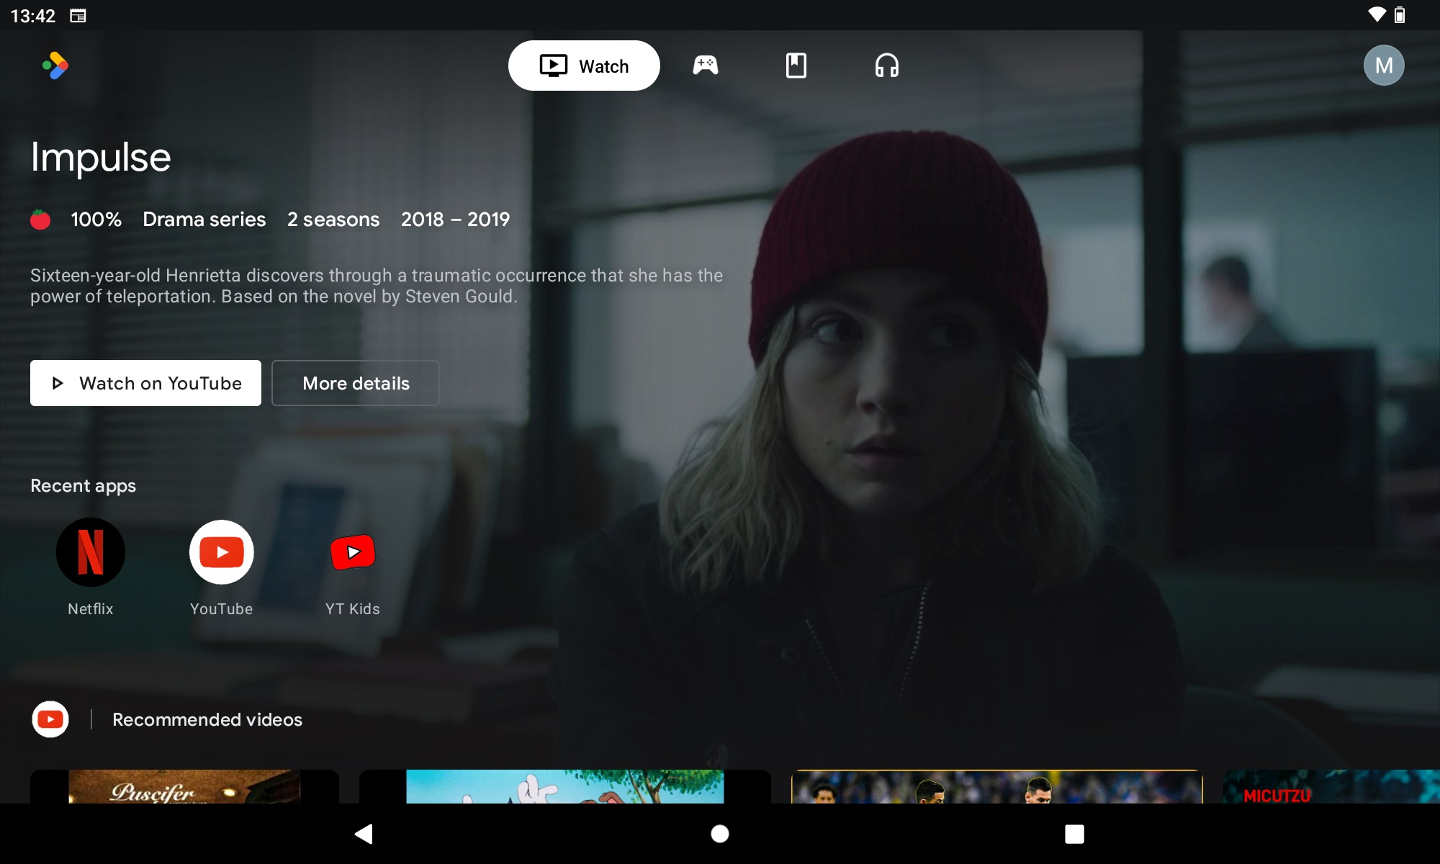
Task: Open the Entertainment Space logo icon
Action: pyautogui.click(x=55, y=66)
